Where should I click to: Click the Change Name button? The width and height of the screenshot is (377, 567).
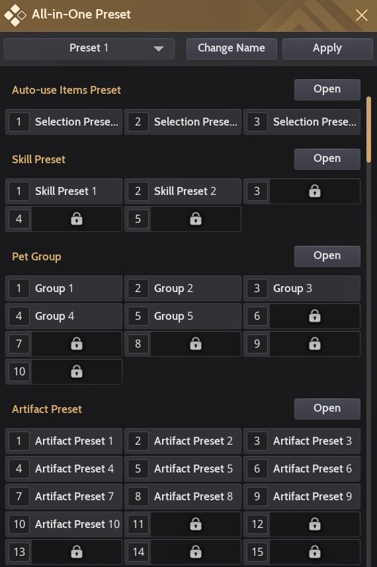coord(231,48)
